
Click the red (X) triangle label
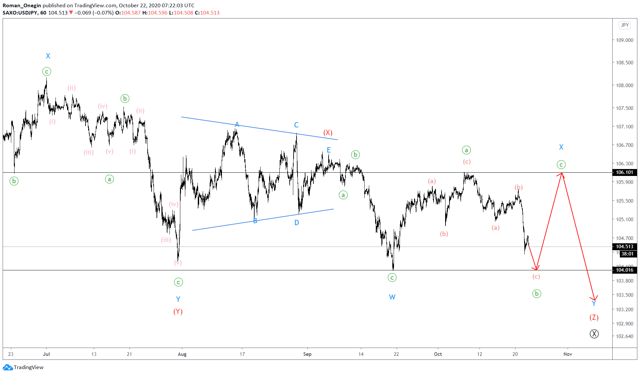click(328, 133)
